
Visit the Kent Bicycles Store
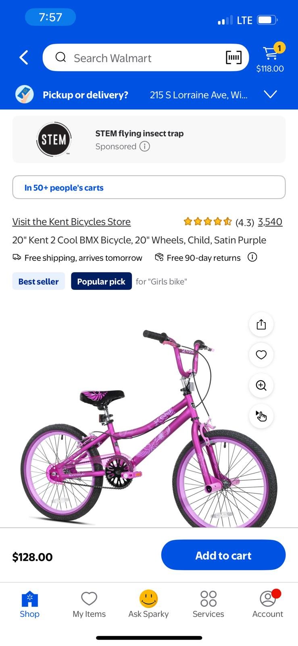pyautogui.click(x=71, y=222)
